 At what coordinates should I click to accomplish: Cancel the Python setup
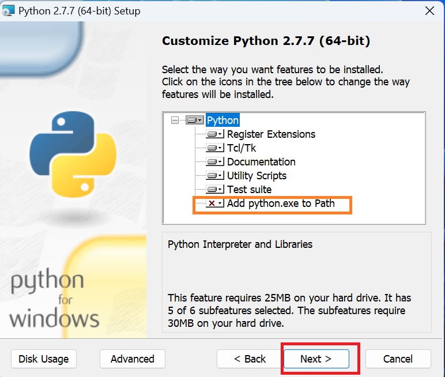click(398, 359)
